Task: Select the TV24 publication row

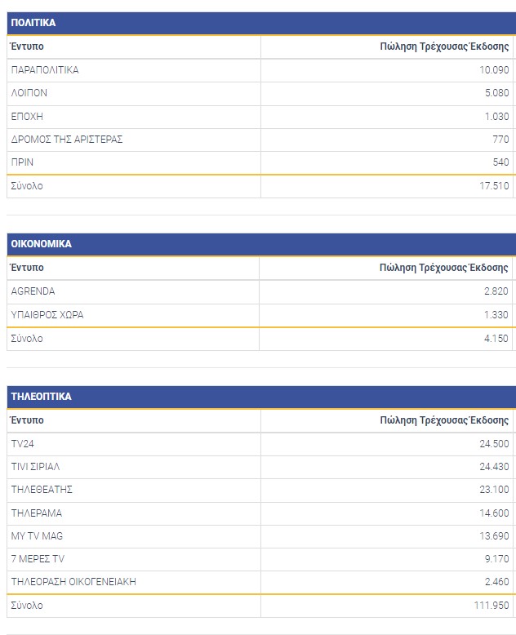Action: (23, 444)
